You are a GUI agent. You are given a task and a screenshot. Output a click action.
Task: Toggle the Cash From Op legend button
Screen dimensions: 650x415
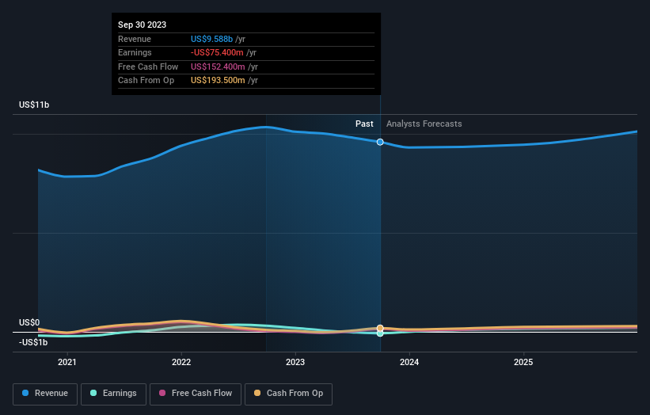288,394
